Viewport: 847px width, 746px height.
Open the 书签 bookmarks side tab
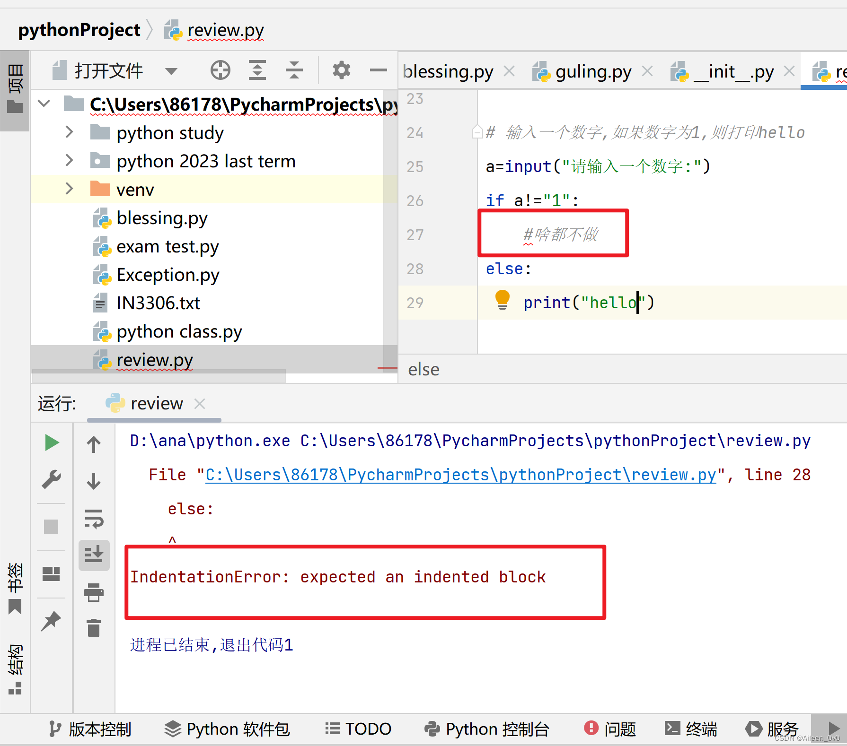pos(15,588)
